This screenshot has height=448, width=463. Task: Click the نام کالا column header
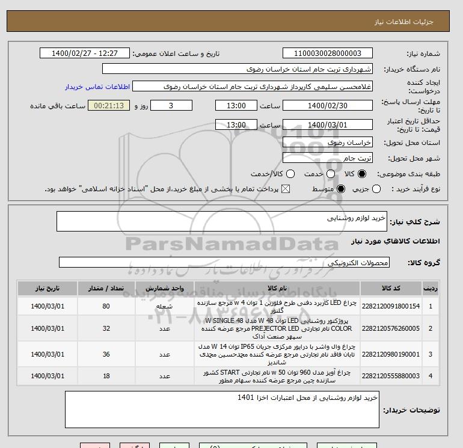click(x=277, y=289)
